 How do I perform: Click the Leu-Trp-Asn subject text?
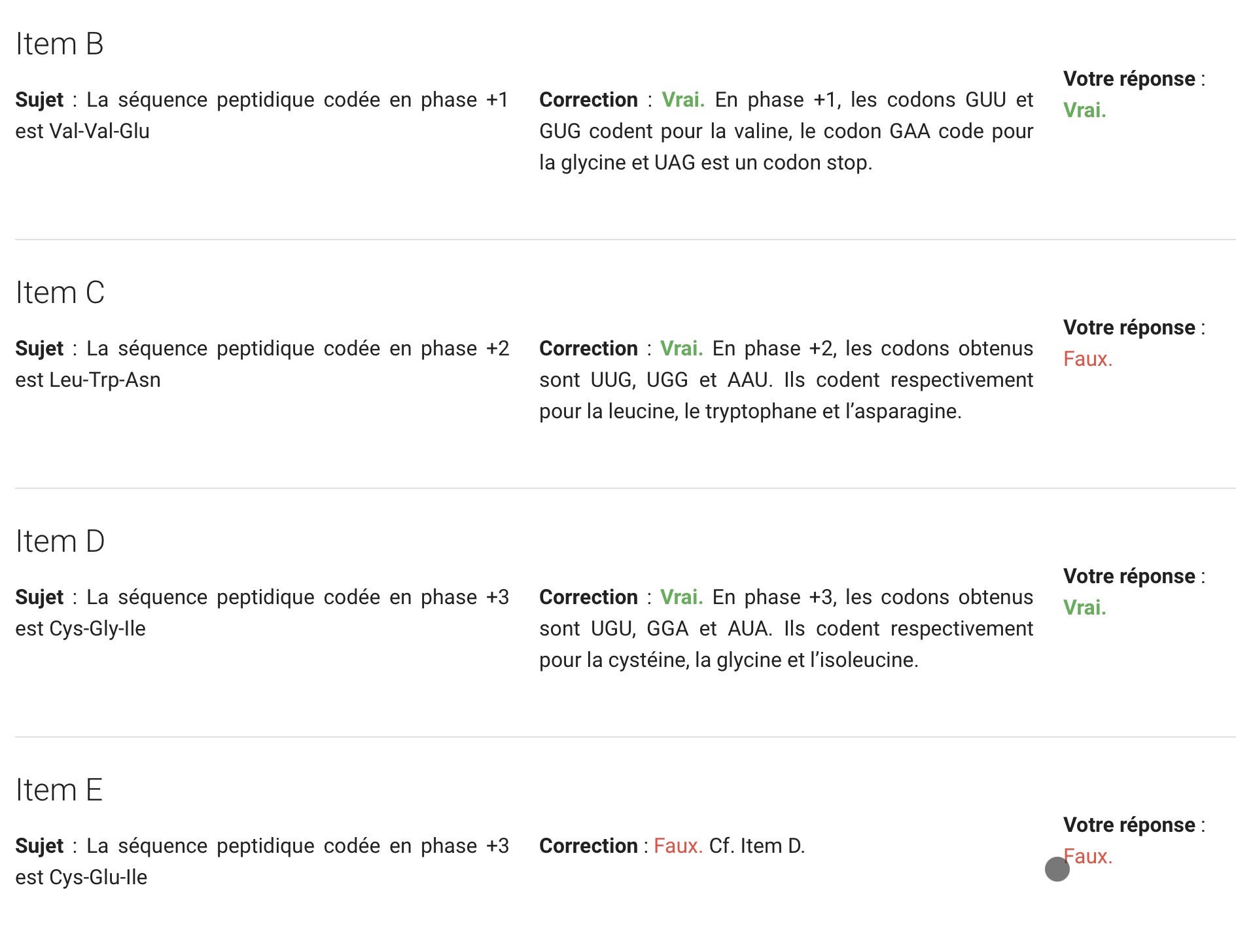tap(105, 380)
